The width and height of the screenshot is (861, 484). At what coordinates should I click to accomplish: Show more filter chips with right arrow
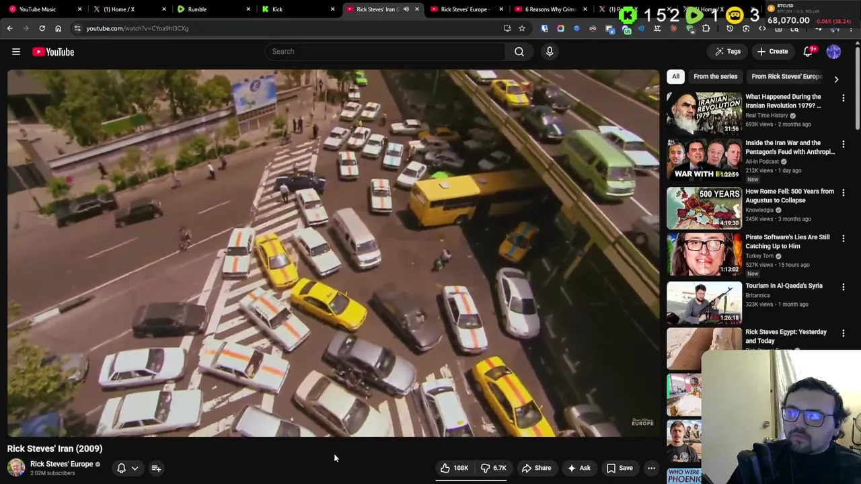tap(836, 79)
